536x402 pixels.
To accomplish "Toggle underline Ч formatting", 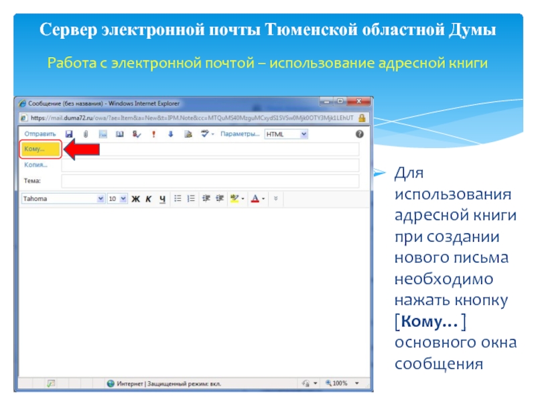I will tap(162, 199).
